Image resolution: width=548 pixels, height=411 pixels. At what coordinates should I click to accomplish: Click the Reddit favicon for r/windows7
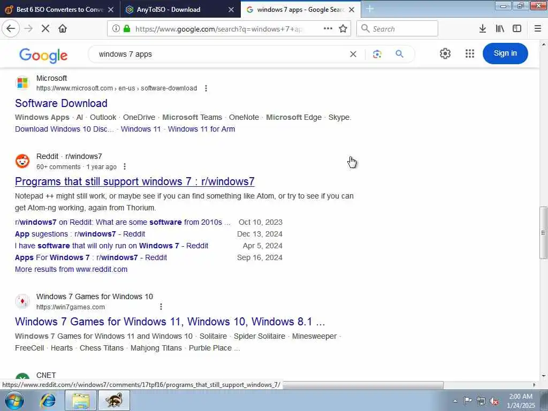click(x=22, y=161)
